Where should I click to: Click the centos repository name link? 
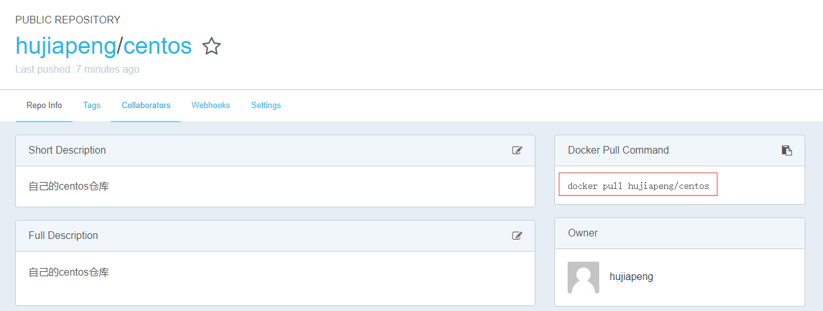point(157,46)
